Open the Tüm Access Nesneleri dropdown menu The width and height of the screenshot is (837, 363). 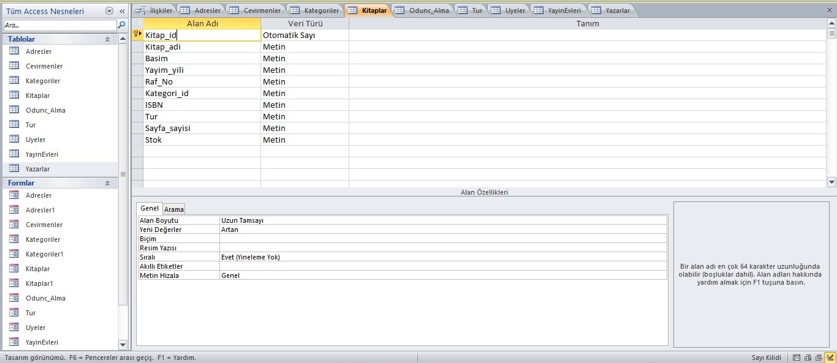point(109,11)
